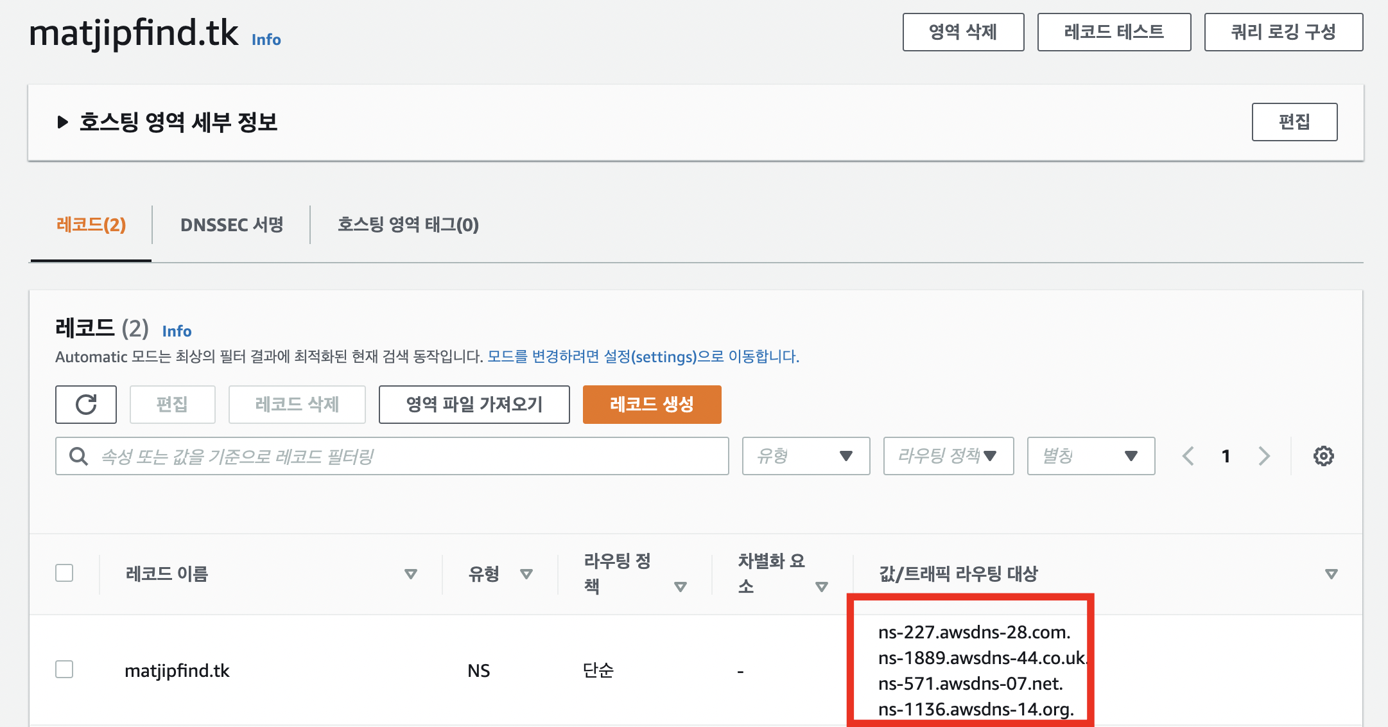
Task: Switch to DNSSEC 서명 tab
Action: 231,225
